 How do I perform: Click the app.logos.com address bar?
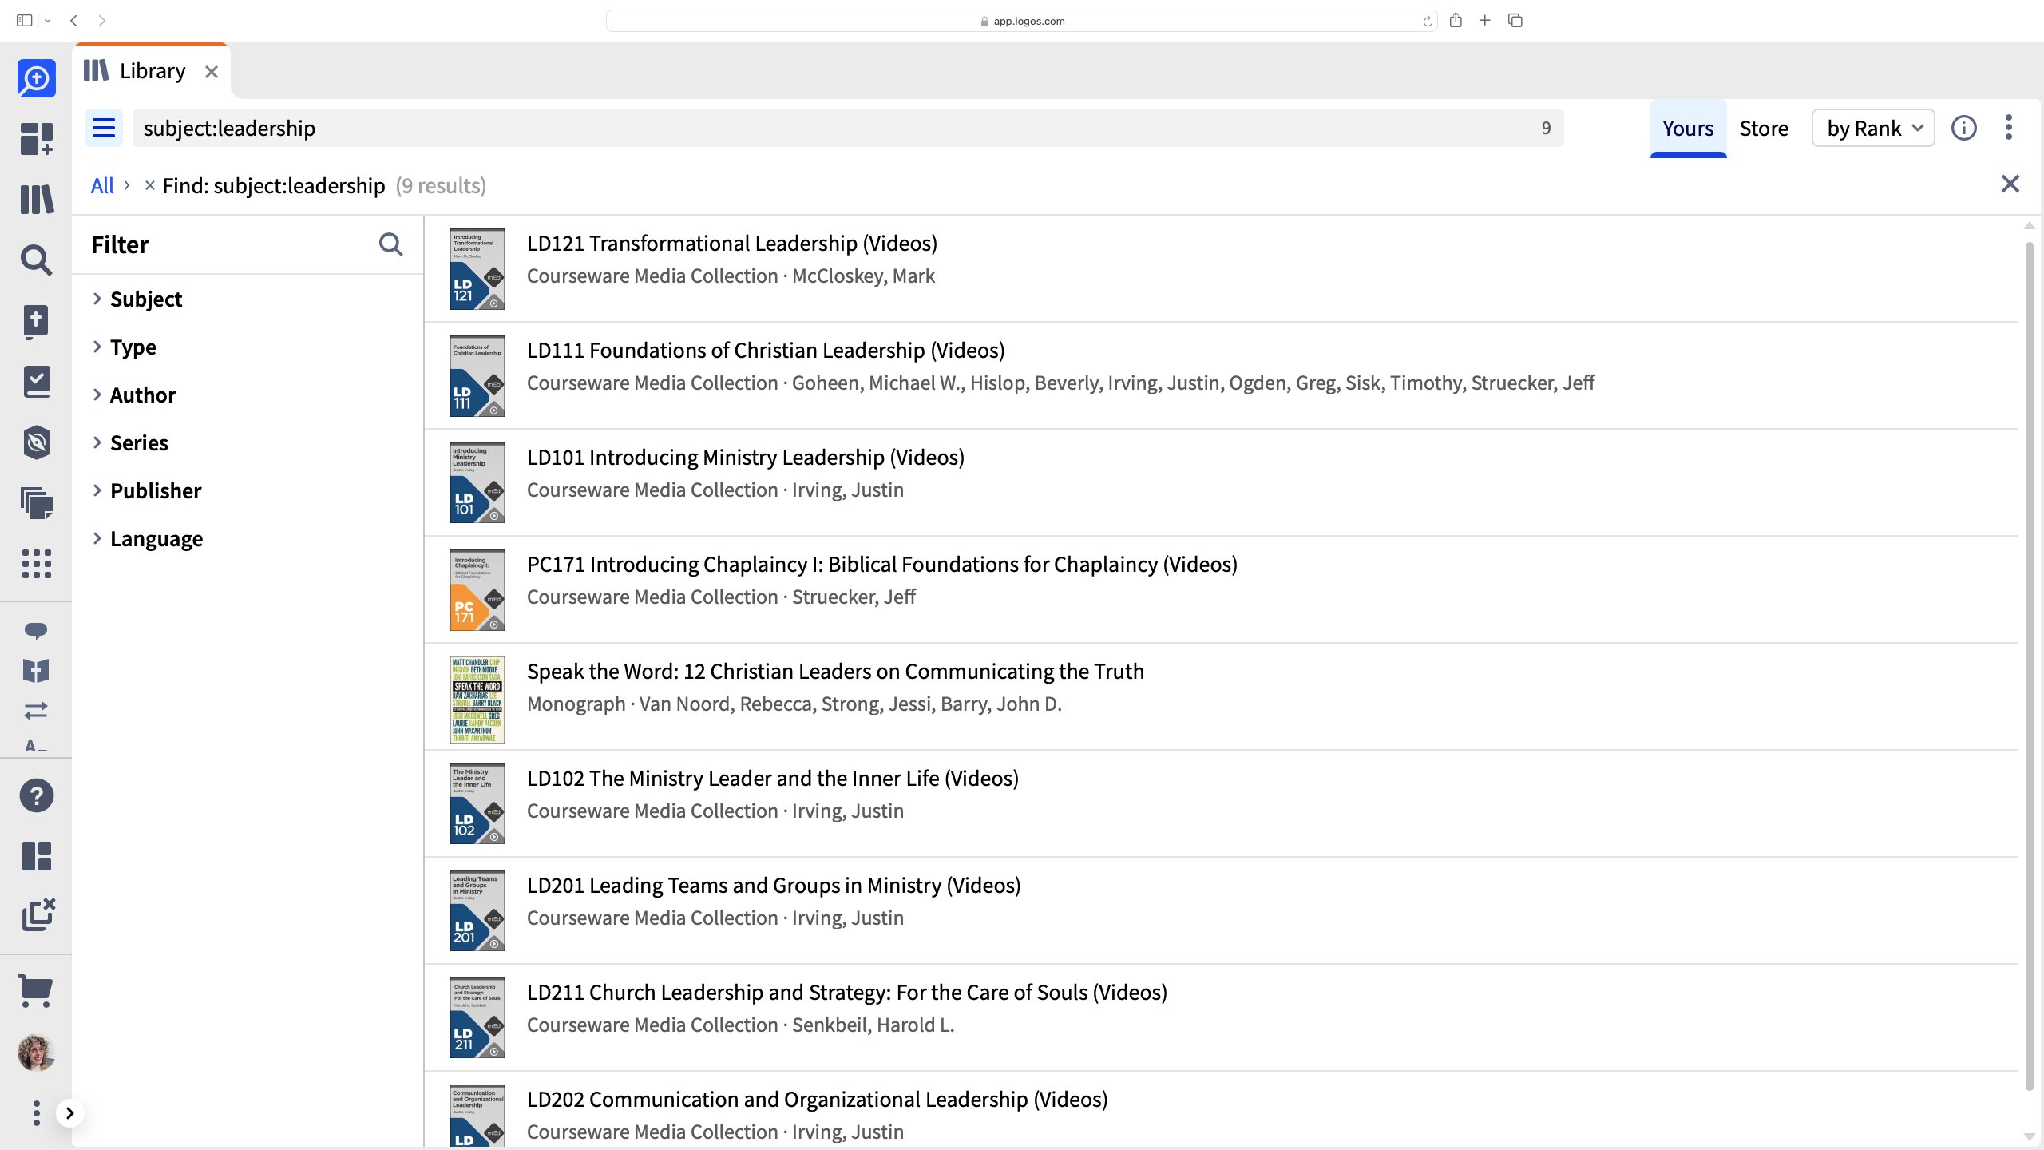(x=1021, y=21)
